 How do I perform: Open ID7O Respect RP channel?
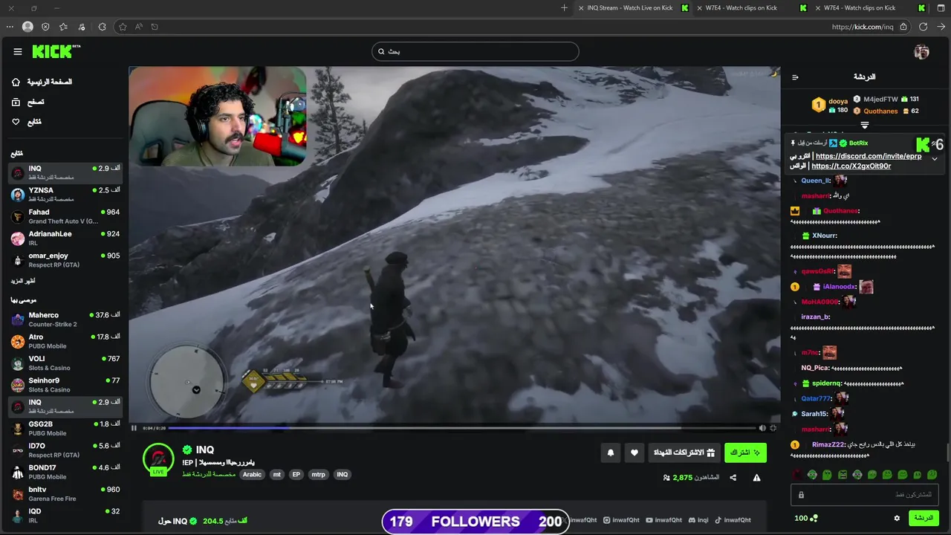point(65,450)
